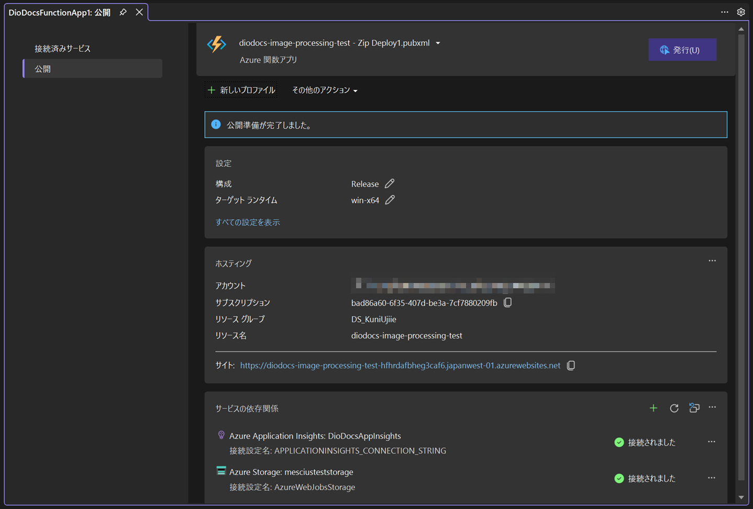Click the Application Insights green connected checkmark
753x509 pixels.
(x=619, y=442)
